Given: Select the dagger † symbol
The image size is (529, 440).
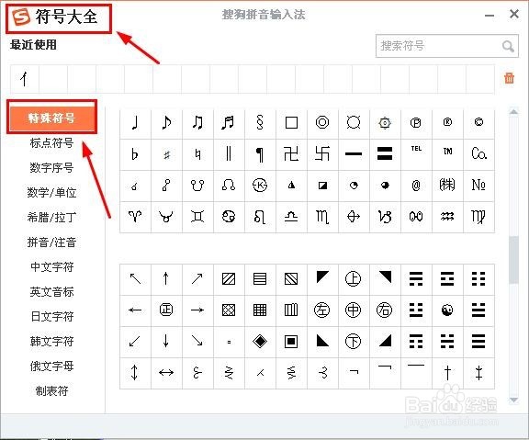Looking at the screenshot, I should coord(447,373).
